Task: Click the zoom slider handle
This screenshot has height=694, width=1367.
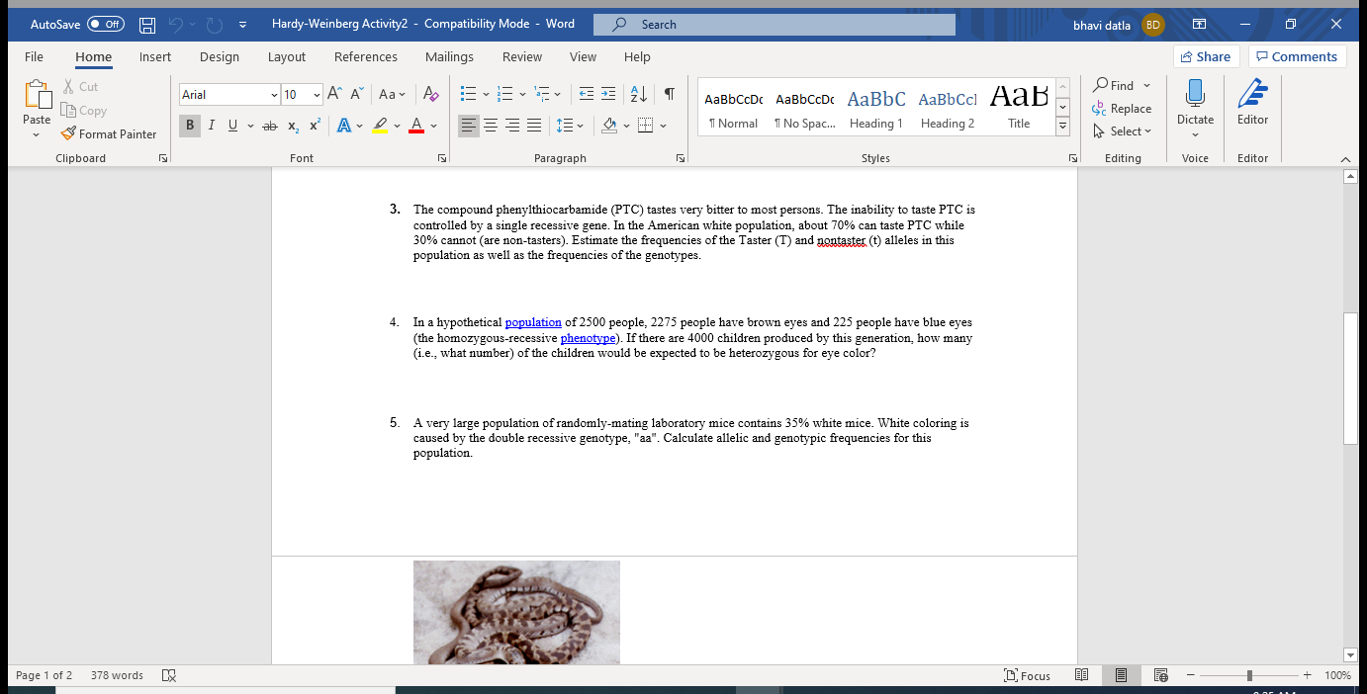Action: [1250, 675]
